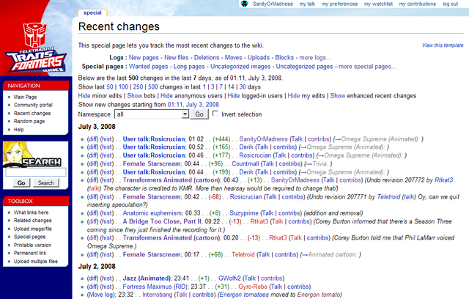The image size is (469, 299).
Task: Open View this template link
Action: click(443, 45)
